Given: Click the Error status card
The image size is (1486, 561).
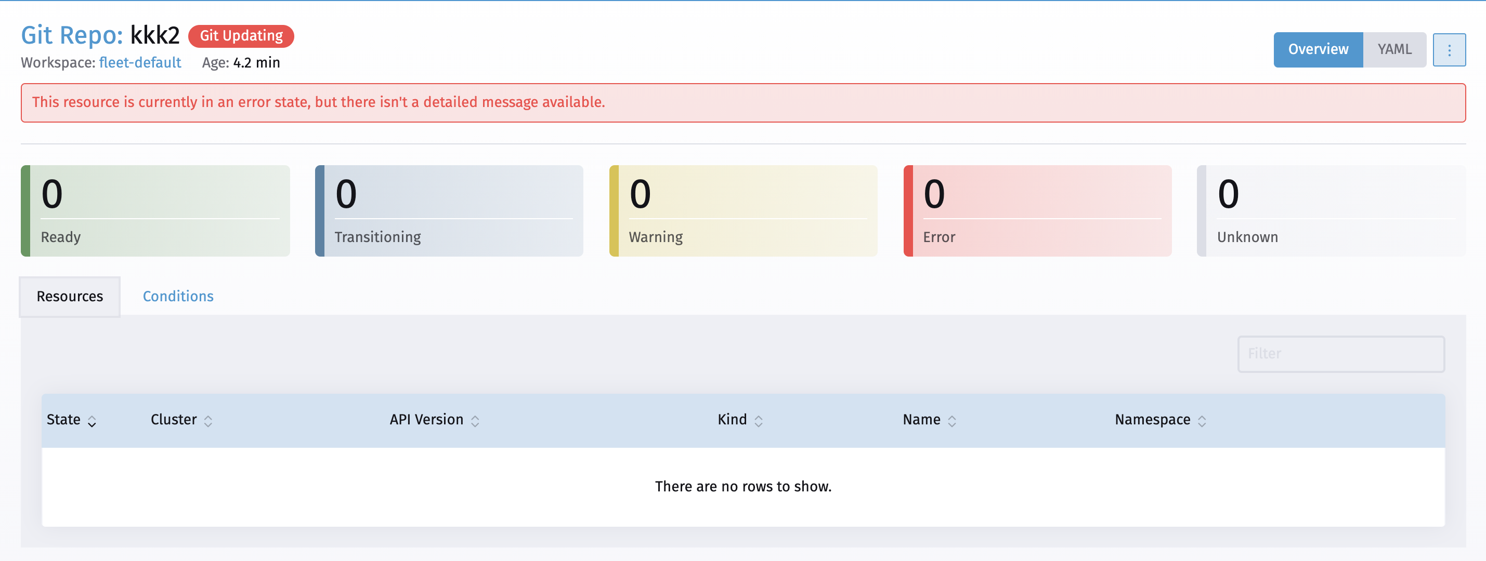Looking at the screenshot, I should [1037, 210].
